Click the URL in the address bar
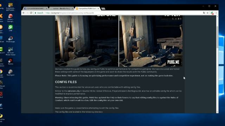This screenshot has width=225, height=126. pyautogui.click(x=70, y=13)
